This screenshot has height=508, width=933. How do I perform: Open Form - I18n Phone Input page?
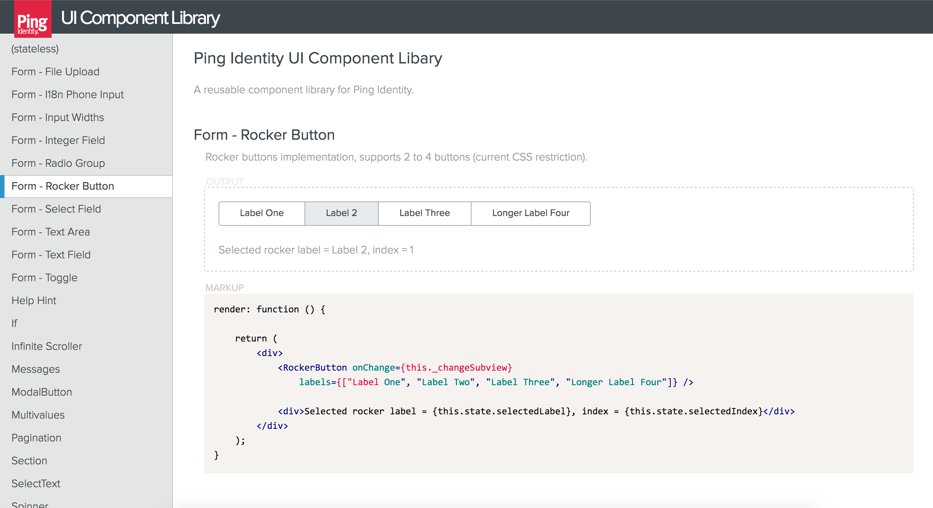[x=68, y=95]
